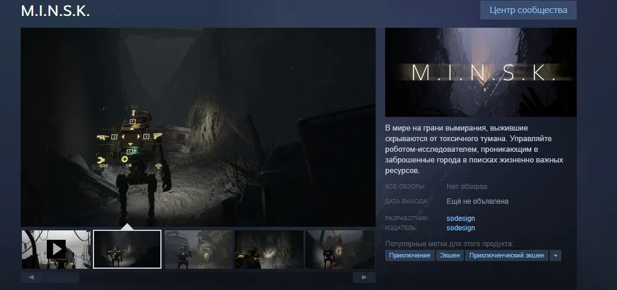
Task: Select the fourth screenshot thumbnail
Action: [x=269, y=249]
